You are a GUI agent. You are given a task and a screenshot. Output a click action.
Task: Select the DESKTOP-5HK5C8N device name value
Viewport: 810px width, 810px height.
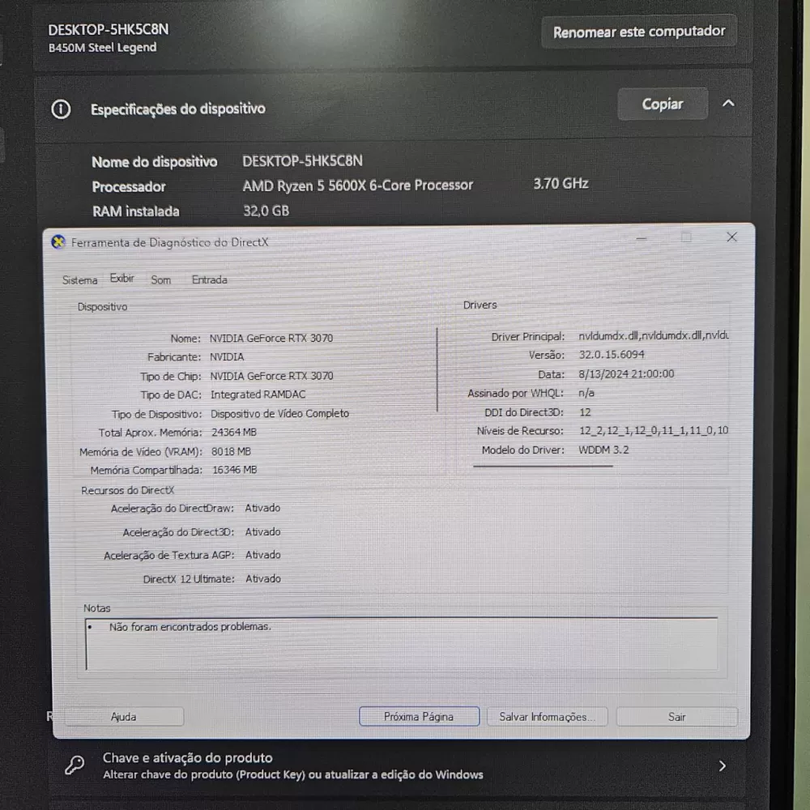coord(302,161)
